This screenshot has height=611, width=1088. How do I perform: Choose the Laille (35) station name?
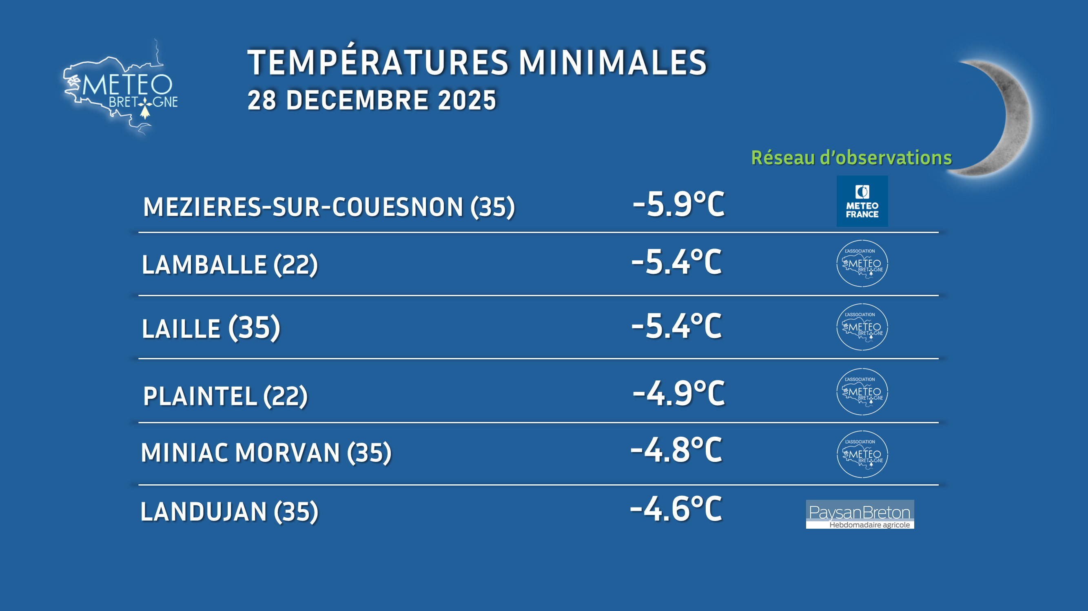(x=211, y=328)
